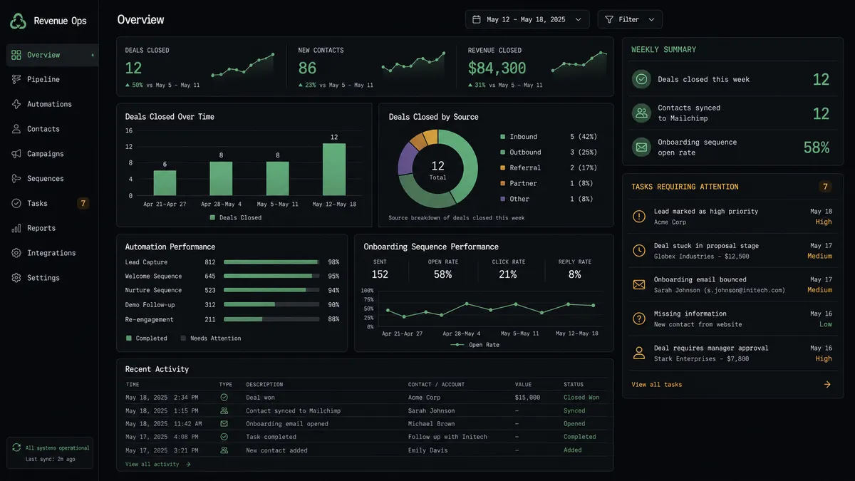Screen dimensions: 855x481
Task: Click the Contacts person icon
Action: pos(16,129)
